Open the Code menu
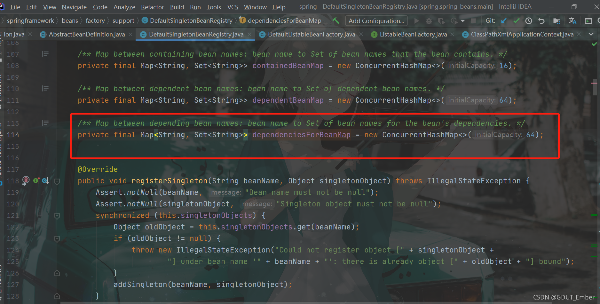The height and width of the screenshot is (304, 600). coord(100,7)
